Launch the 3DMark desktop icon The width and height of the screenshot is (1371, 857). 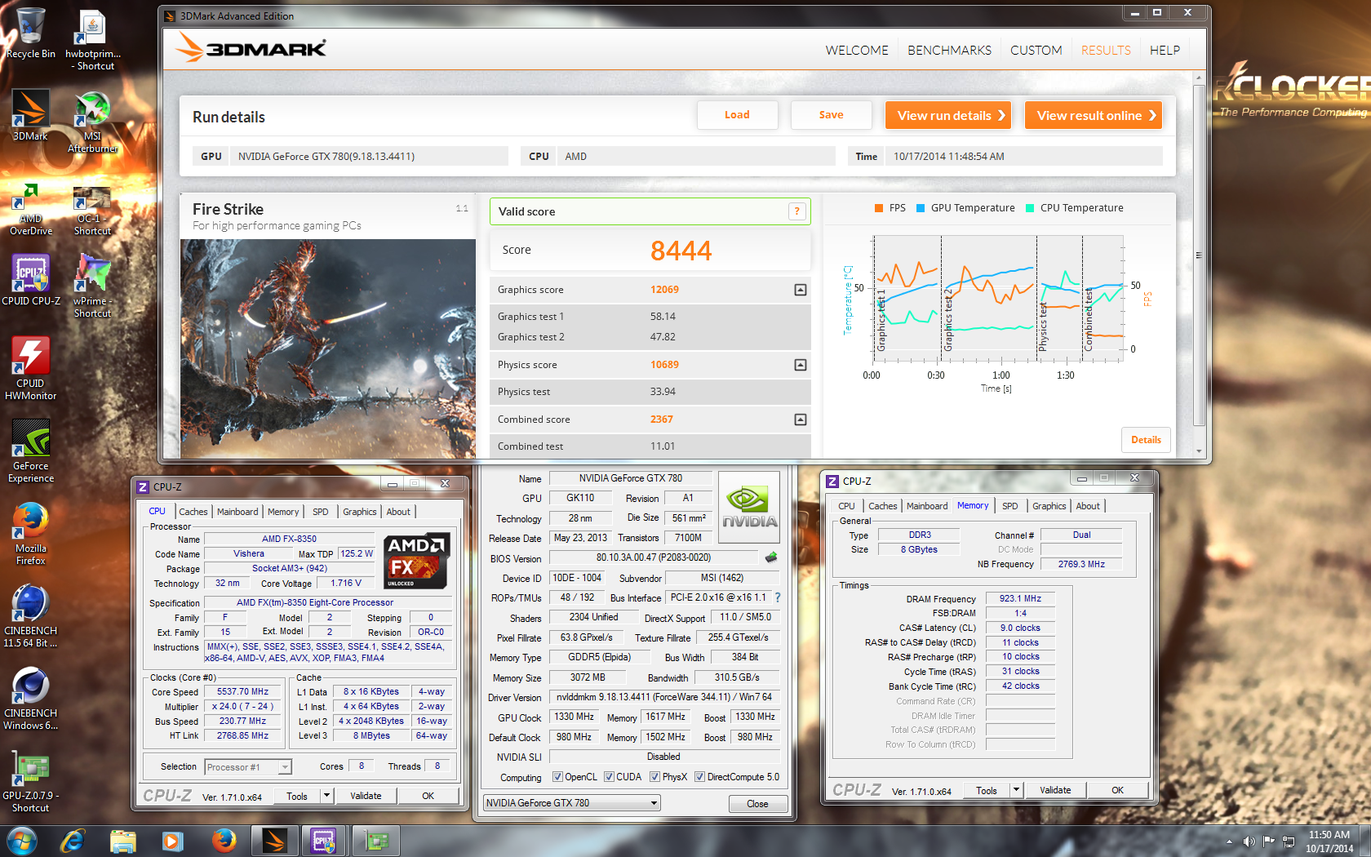30,115
